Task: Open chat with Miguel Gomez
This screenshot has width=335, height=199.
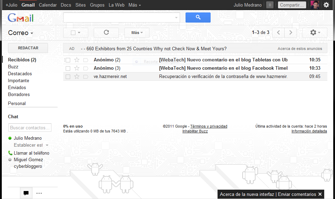Action: 28,159
